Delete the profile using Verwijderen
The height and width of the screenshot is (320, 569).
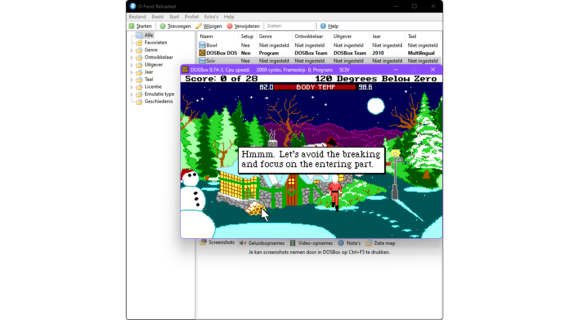(243, 26)
